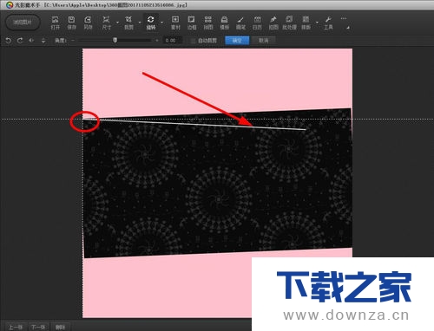
Task: Select the 尺寸 (Resize) tool icon
Action: coord(107,23)
